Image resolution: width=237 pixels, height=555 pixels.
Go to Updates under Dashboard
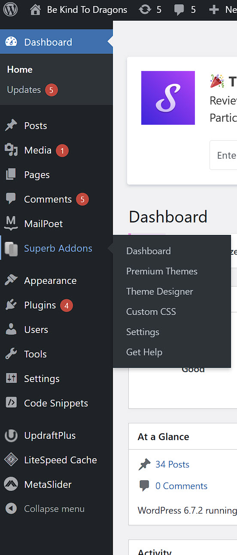point(24,90)
